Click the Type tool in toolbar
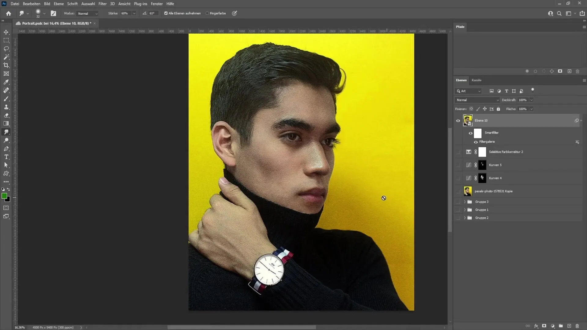This screenshot has width=587, height=330. point(6,157)
